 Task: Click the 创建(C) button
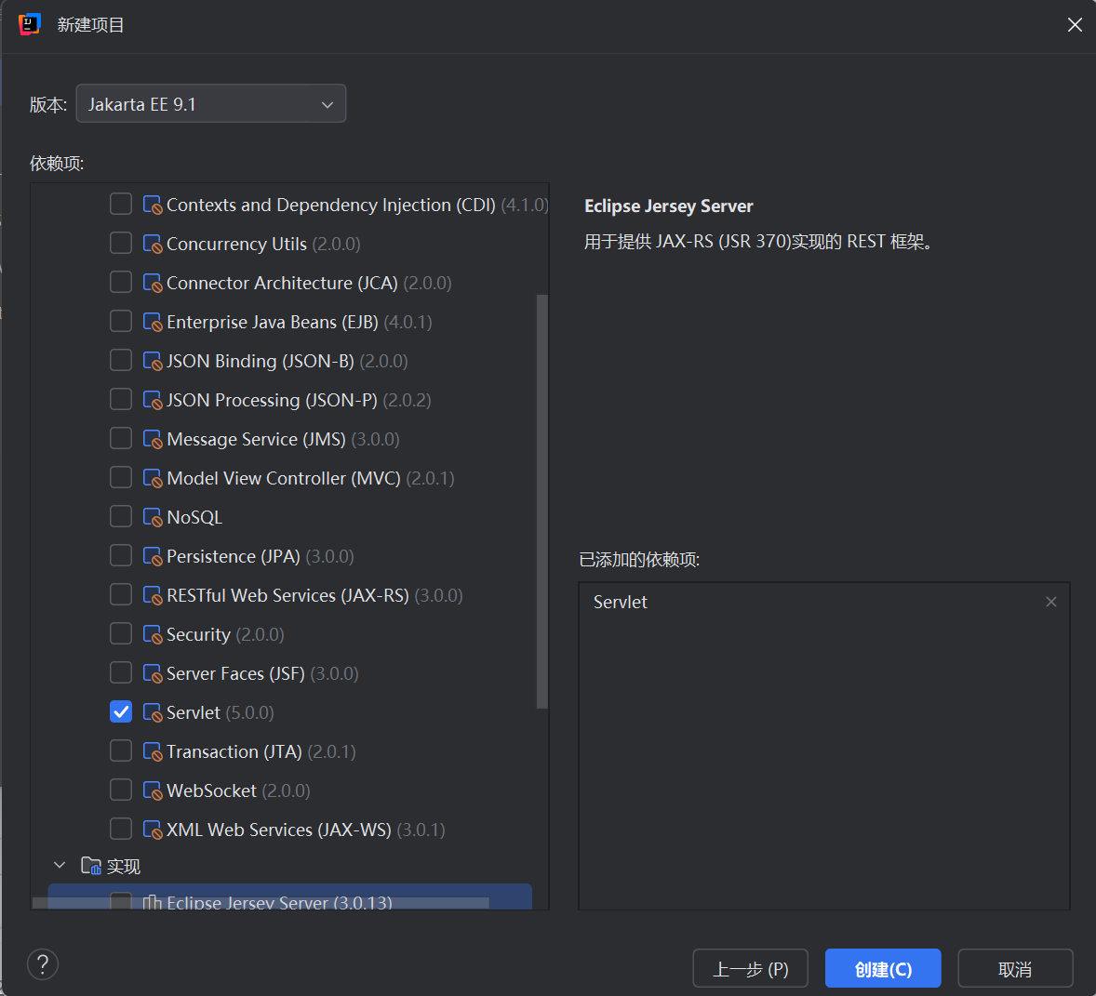point(883,969)
